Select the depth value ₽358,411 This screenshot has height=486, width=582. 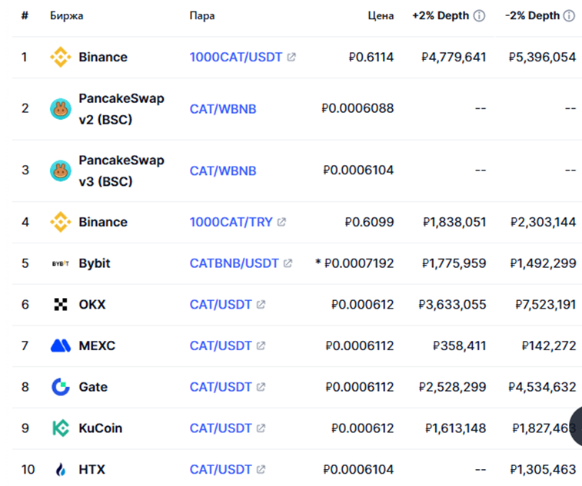460,345
